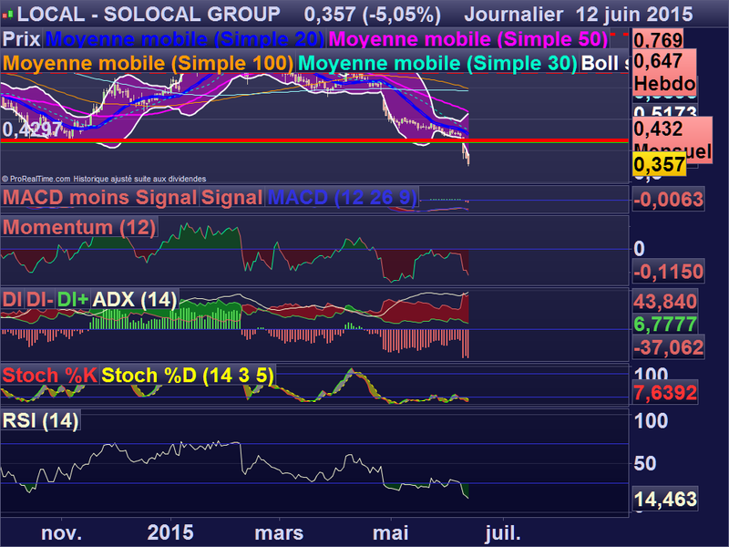
Task: Click the 'mars' date axis label
Action: click(x=279, y=533)
